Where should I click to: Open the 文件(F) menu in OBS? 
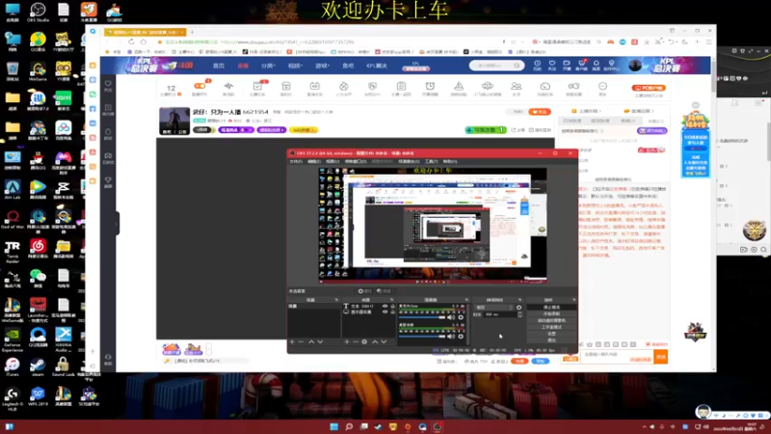pyautogui.click(x=296, y=161)
